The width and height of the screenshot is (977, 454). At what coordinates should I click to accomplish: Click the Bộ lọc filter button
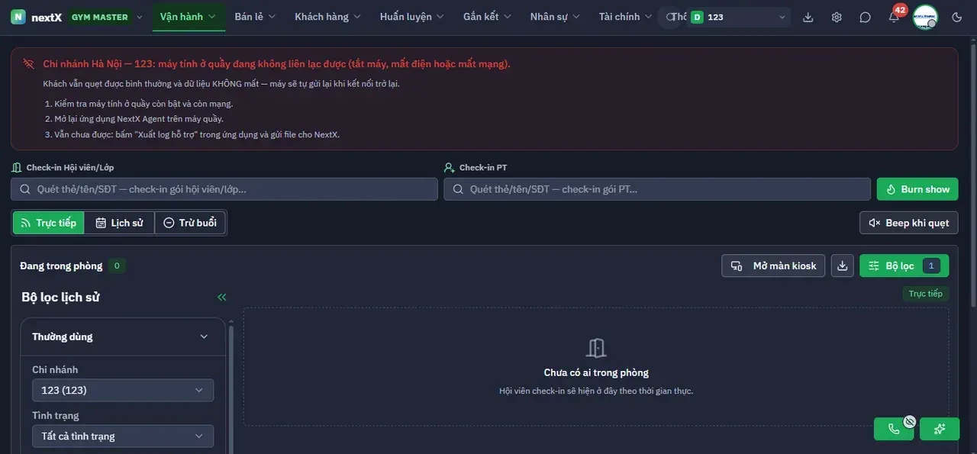click(904, 266)
